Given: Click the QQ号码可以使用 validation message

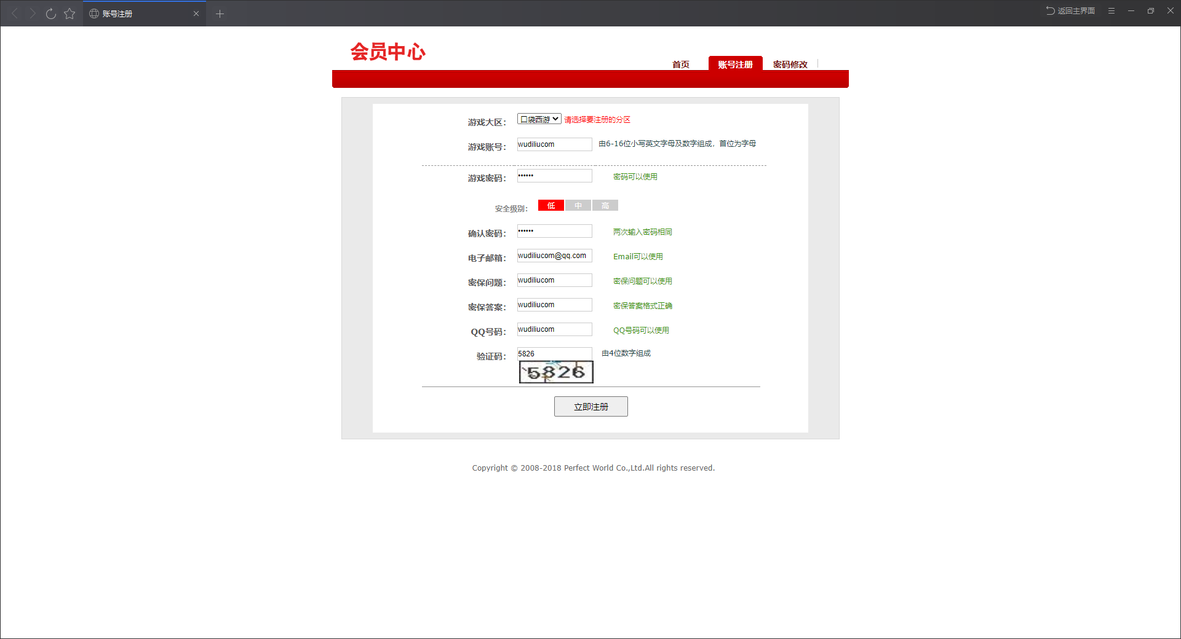Looking at the screenshot, I should 641,330.
